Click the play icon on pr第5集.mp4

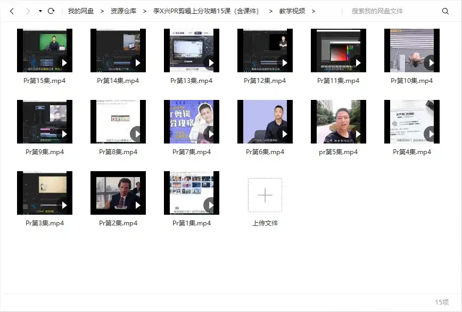click(x=358, y=133)
